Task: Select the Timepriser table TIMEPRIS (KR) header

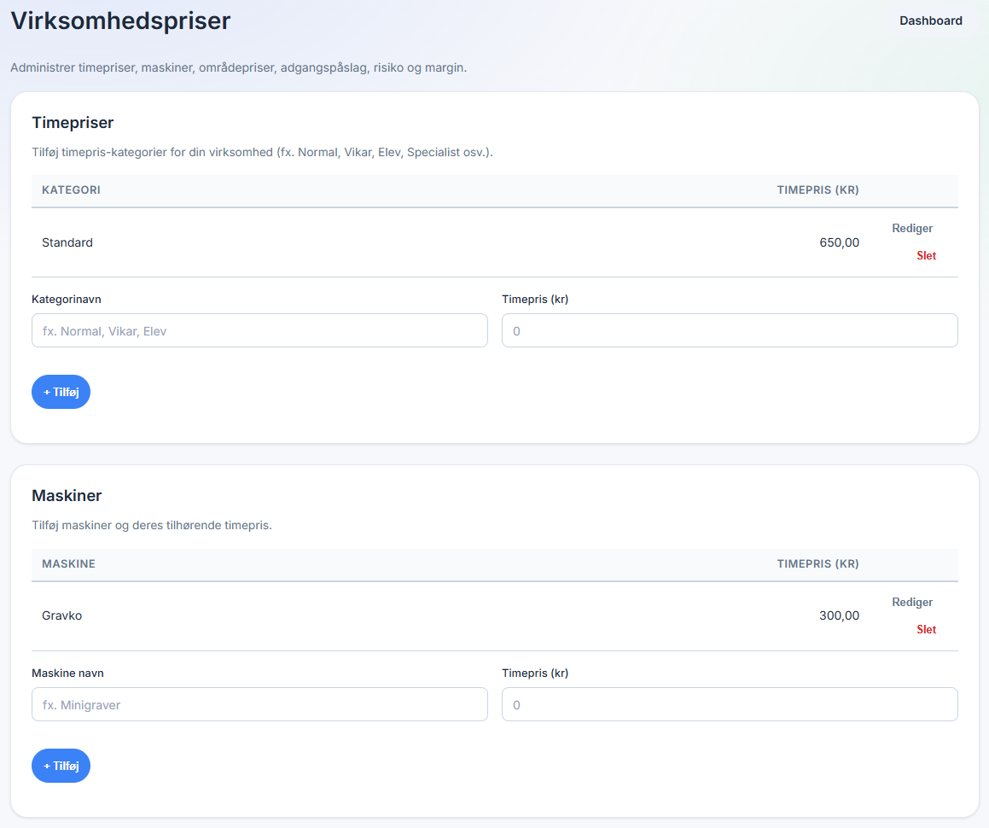Action: [x=817, y=190]
